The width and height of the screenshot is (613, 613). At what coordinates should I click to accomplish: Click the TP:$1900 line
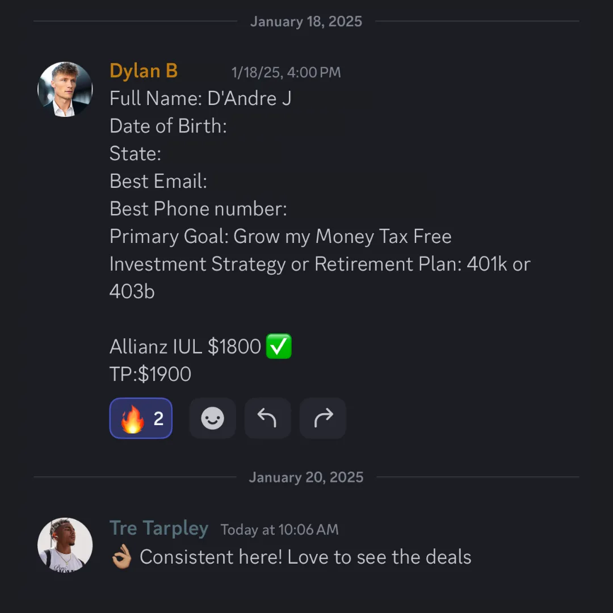tap(150, 374)
